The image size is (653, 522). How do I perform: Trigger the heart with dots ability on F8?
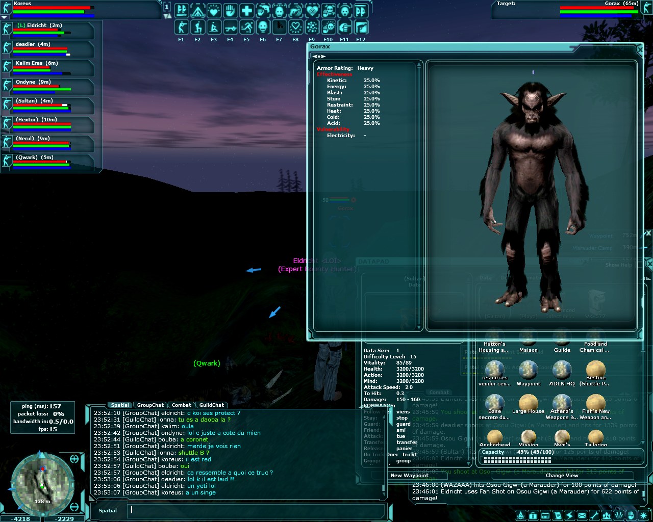click(295, 27)
